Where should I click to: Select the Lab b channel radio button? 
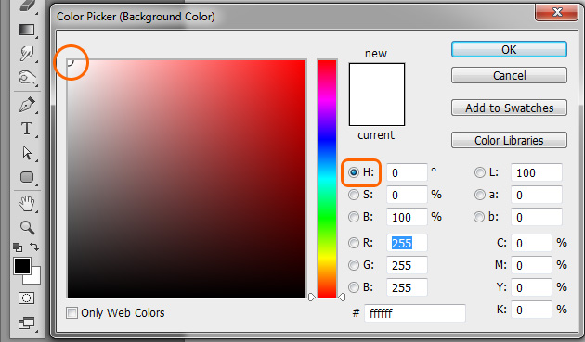click(x=479, y=217)
